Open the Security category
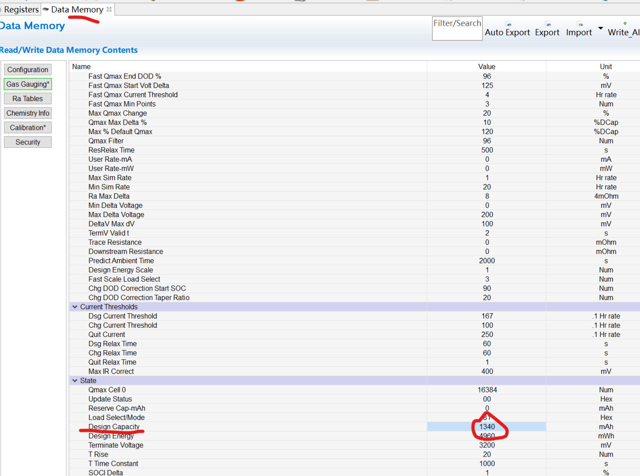640x476 pixels. pos(28,142)
